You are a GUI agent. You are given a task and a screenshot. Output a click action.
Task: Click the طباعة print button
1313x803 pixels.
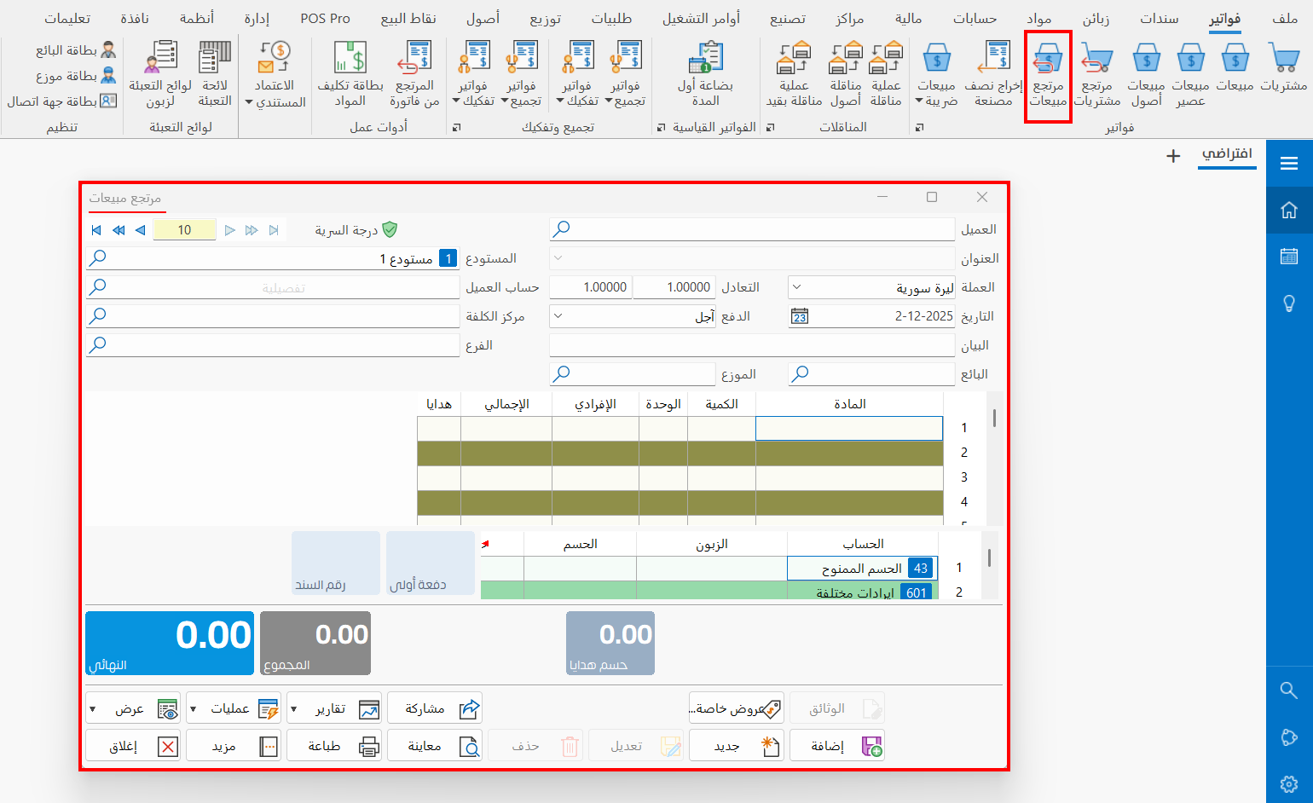tap(333, 747)
